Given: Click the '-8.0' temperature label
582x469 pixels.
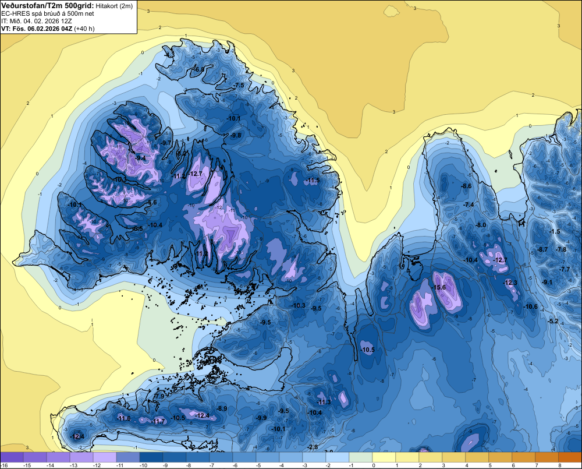Looking at the screenshot, I should click(481, 225).
